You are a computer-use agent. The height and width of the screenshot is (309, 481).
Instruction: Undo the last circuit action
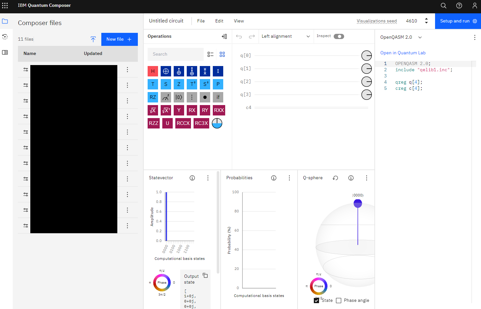coord(239,36)
